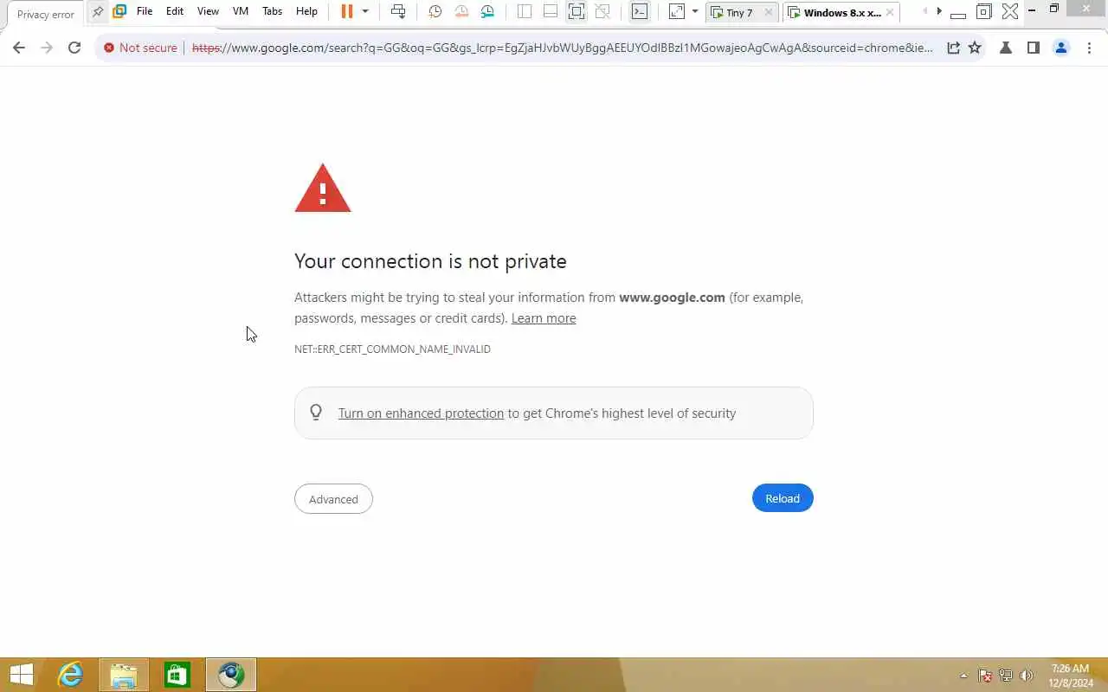Click the Unity mode icon in VMware toolbar
The height and width of the screenshot is (692, 1108).
click(x=603, y=12)
